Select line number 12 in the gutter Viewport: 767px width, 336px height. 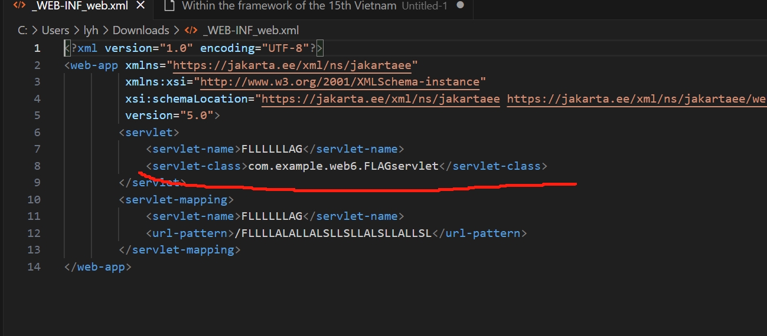[x=34, y=233]
